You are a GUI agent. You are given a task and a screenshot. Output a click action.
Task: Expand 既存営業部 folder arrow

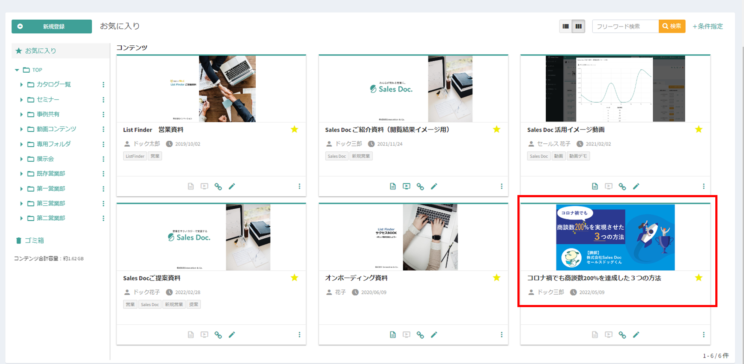pos(21,174)
